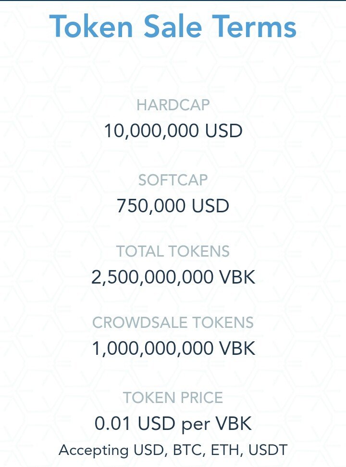
Task: Click the Accepting USD, BTC, ETH, USDT line
Action: pos(173,450)
